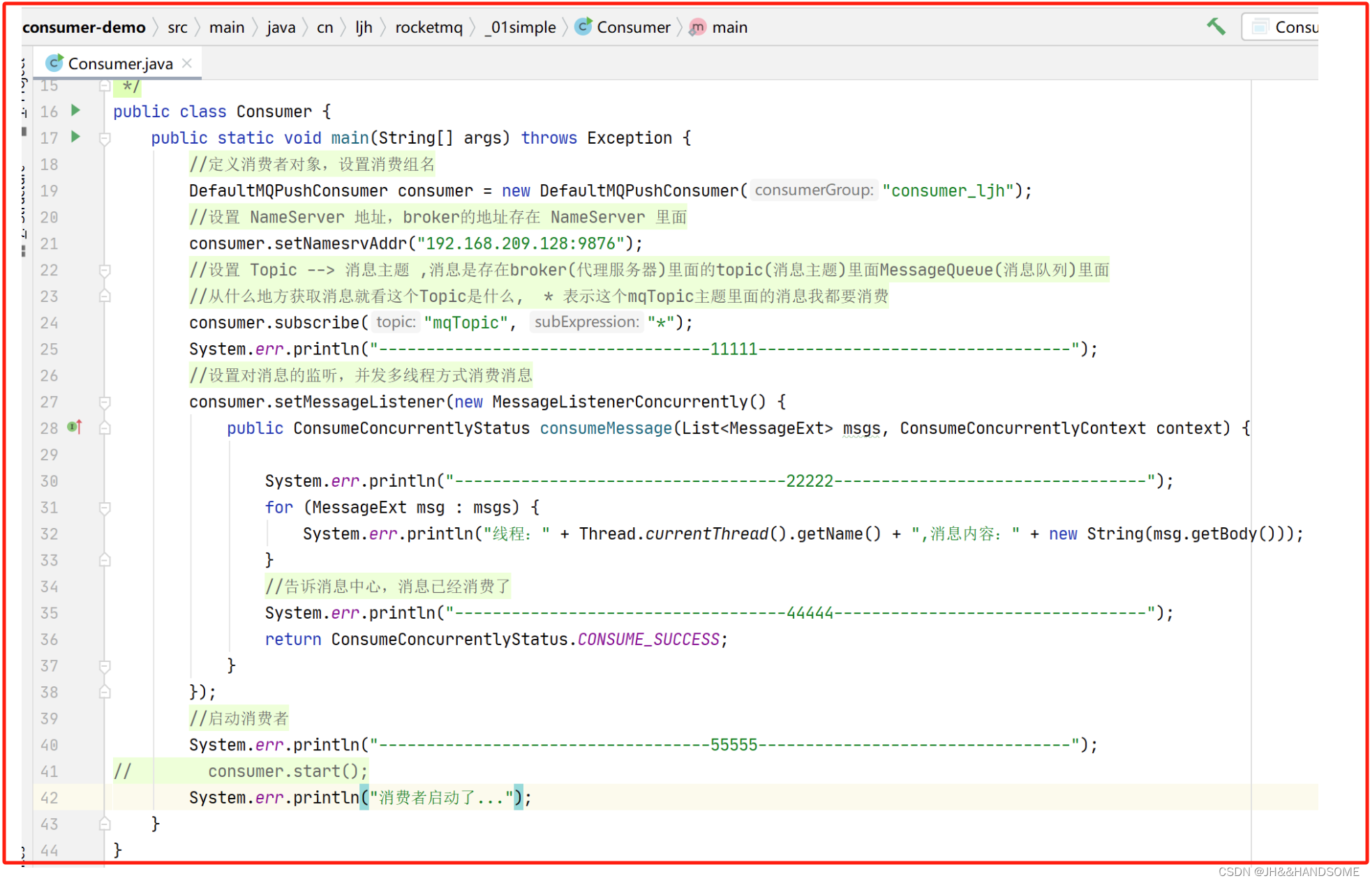Screen dimensions: 1370x883
Task: Fold the anonymous listener at line 27
Action: pyautogui.click(x=105, y=402)
